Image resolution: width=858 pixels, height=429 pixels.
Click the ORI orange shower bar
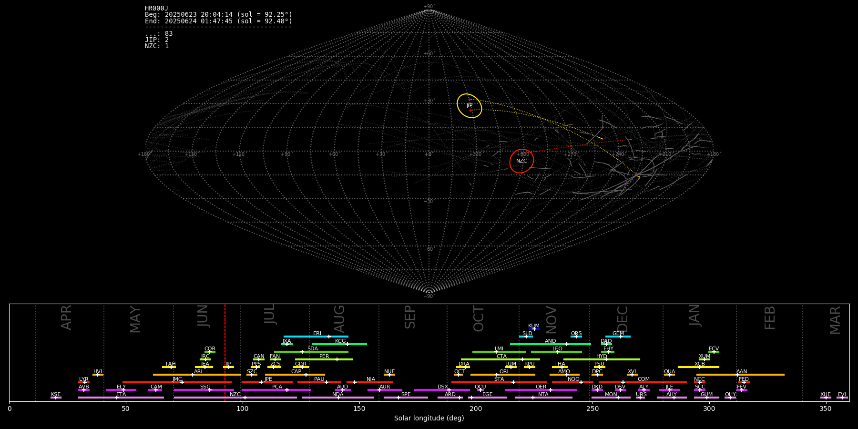[503, 375]
